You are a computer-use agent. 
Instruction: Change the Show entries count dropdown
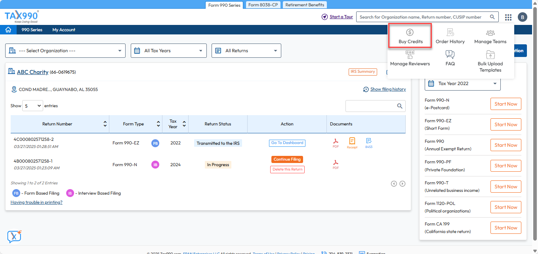(x=32, y=106)
